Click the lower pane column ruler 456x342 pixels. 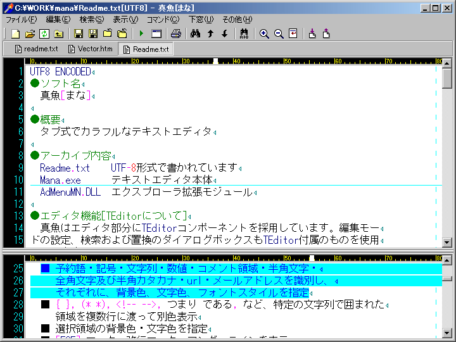click(x=234, y=258)
